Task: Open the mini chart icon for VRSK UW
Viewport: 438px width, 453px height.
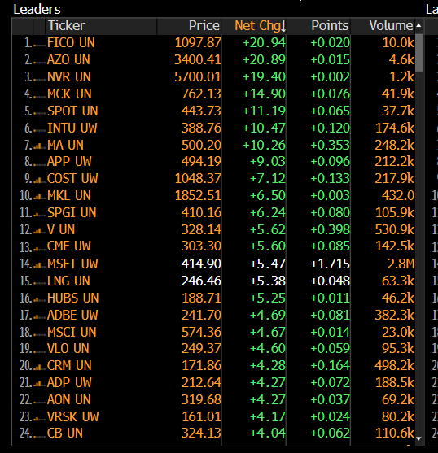Action: tap(38, 418)
